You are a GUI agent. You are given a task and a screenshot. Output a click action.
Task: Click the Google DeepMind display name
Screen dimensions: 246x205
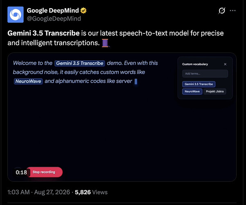(x=53, y=11)
